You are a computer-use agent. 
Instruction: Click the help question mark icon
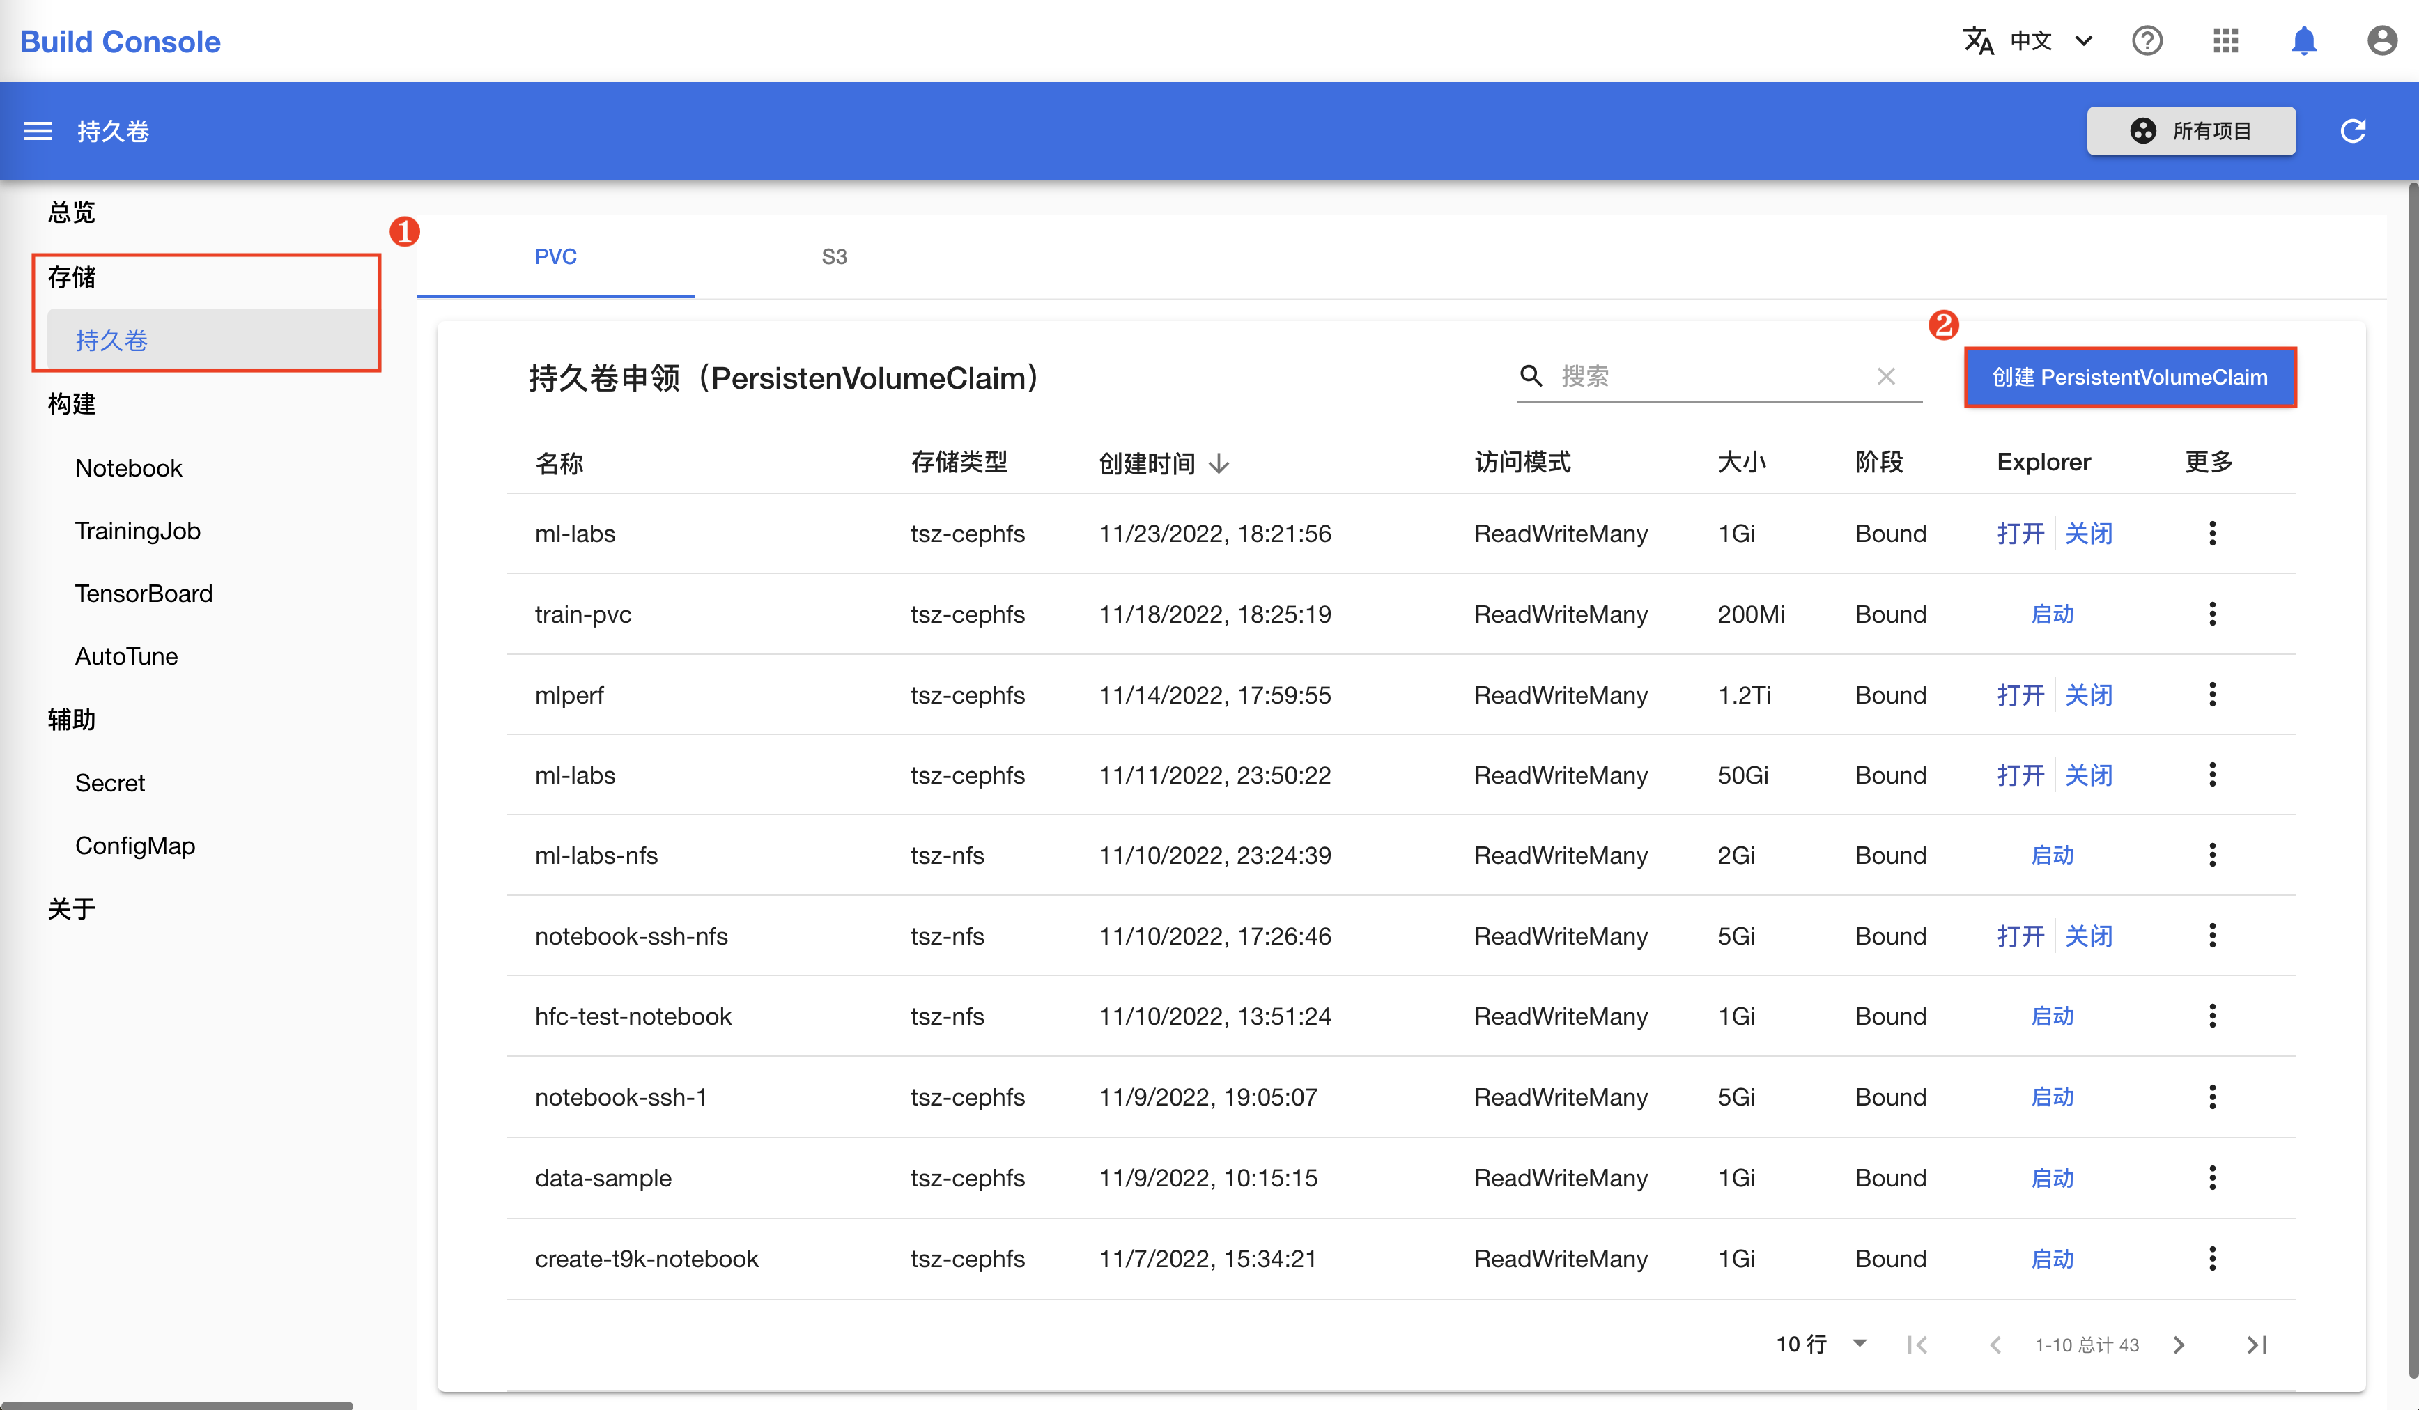pos(2147,40)
